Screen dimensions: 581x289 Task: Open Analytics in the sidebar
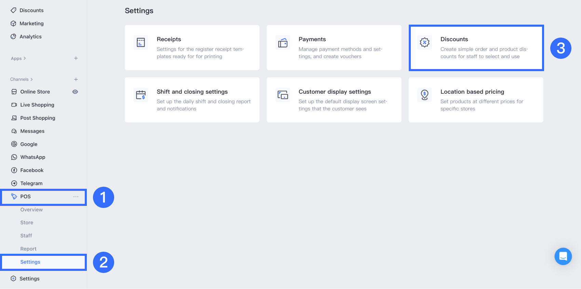[x=30, y=37]
